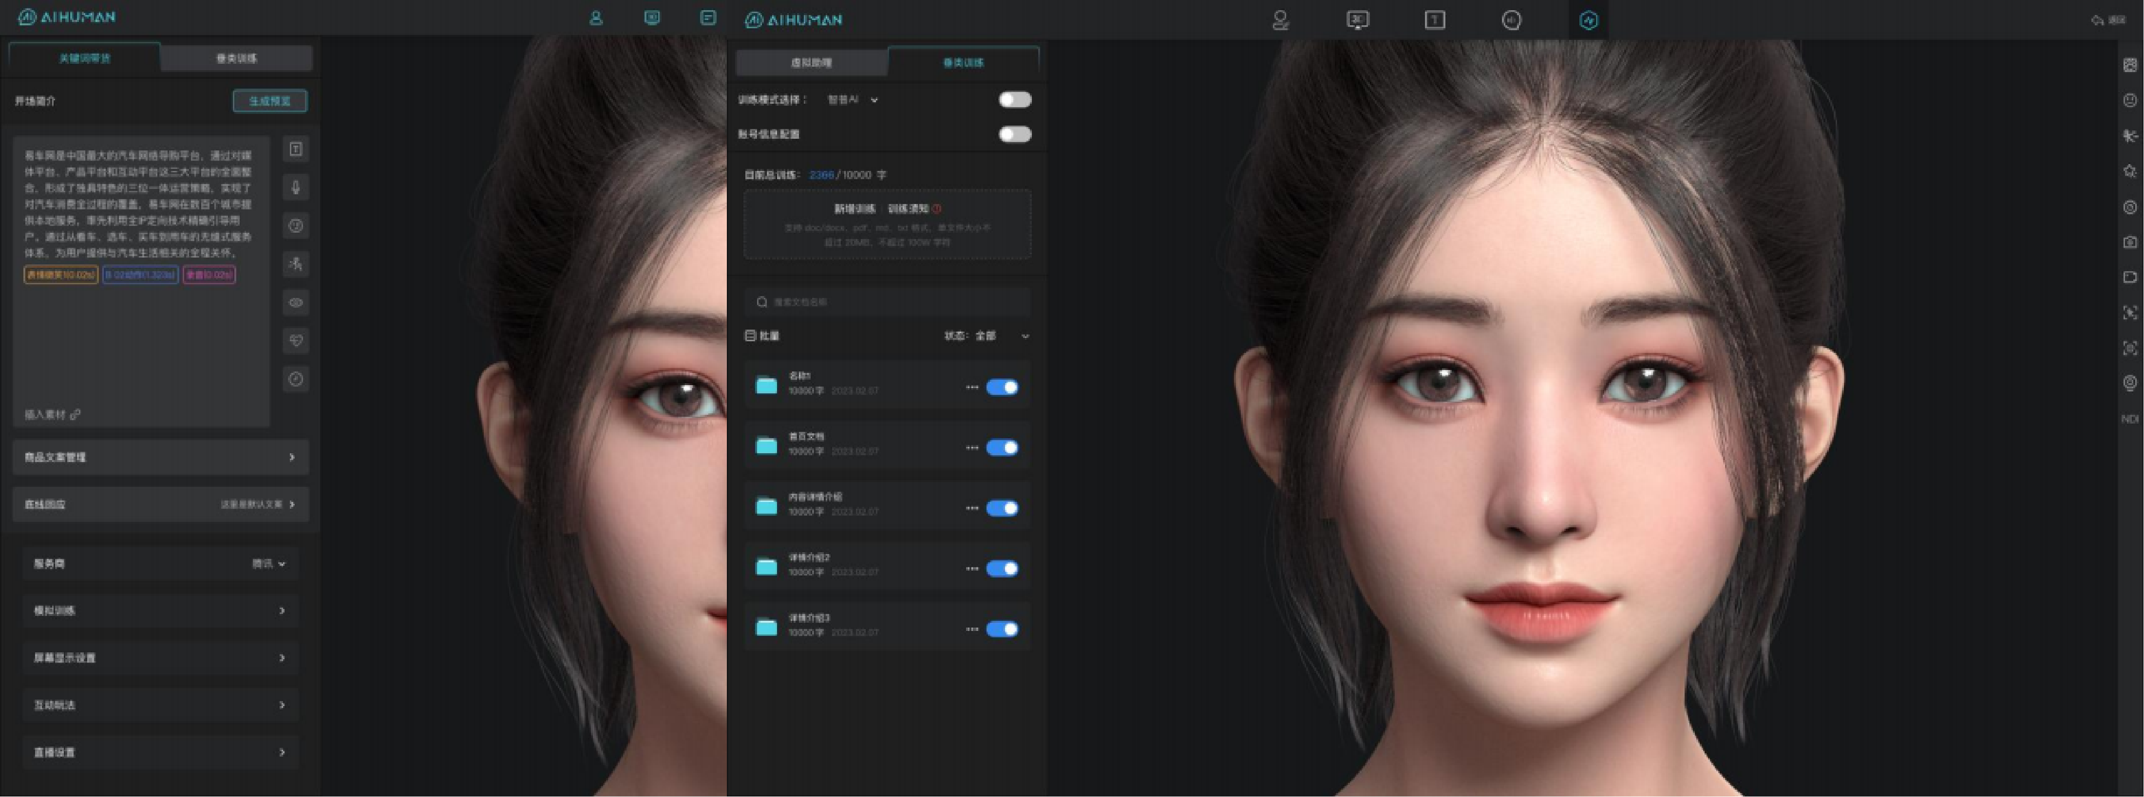Click the smiley face icon in right edge toolbar
The width and height of the screenshot is (2144, 797).
2130,100
